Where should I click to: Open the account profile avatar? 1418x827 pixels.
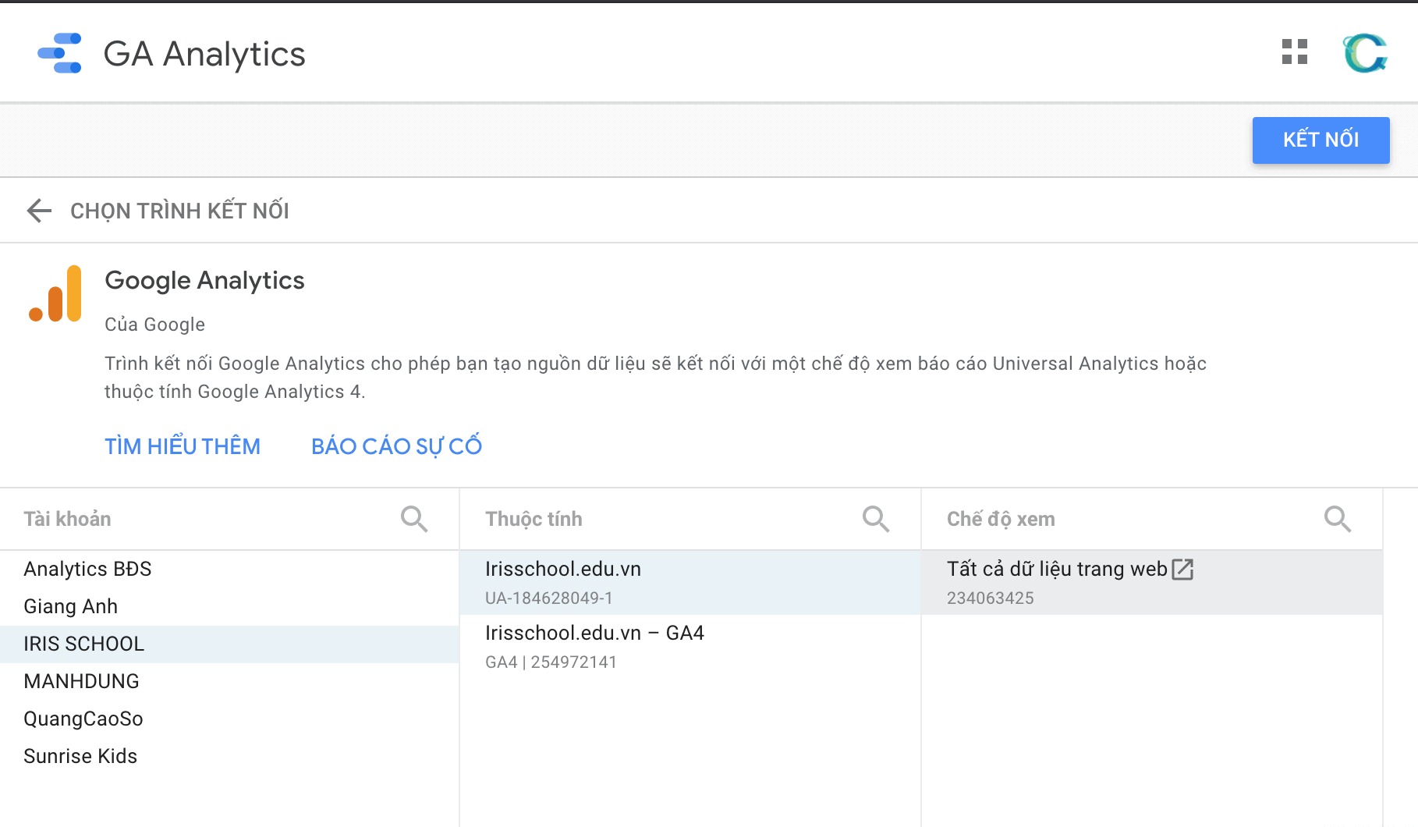[x=1365, y=53]
